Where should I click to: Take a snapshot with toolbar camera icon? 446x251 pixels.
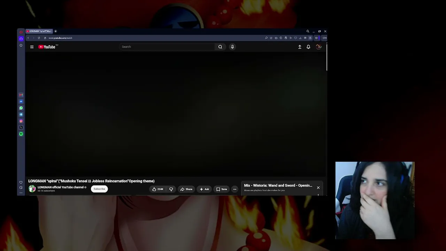click(x=276, y=38)
